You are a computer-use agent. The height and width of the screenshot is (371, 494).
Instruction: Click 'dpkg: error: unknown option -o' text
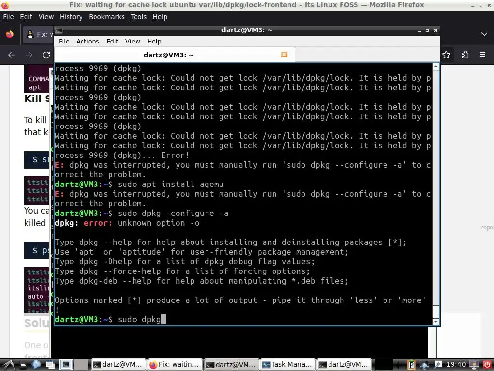[x=127, y=223]
